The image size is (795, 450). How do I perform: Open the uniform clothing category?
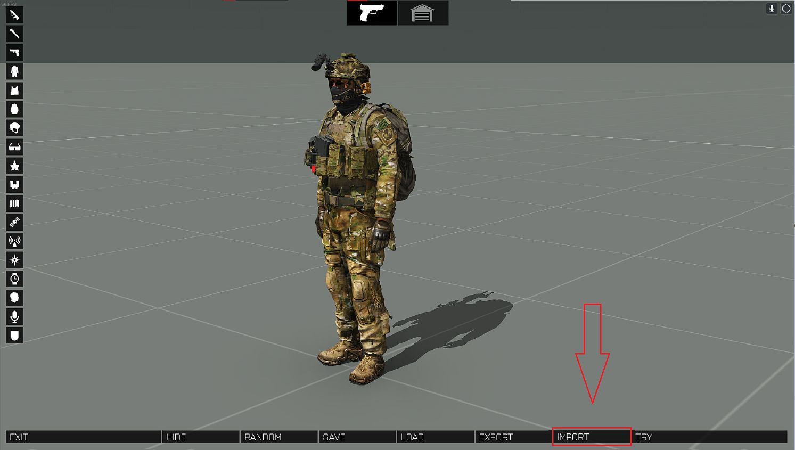(x=14, y=71)
